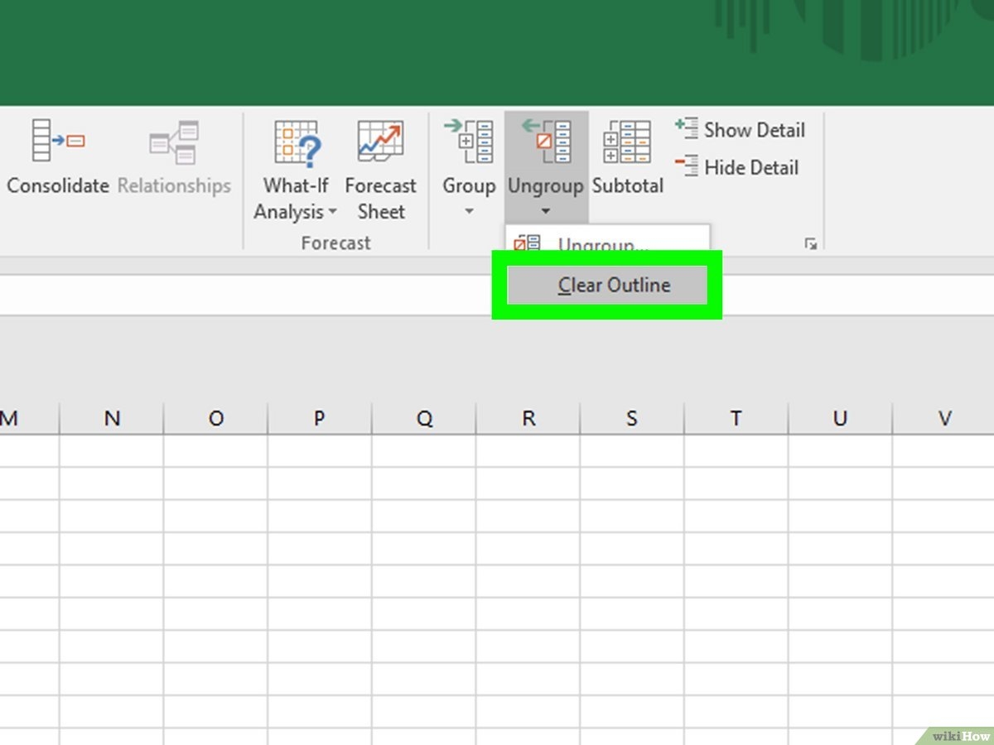Select column N header
Viewport: 994px width, 745px height.
tap(112, 419)
